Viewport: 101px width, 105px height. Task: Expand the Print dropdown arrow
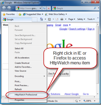[x=66, y=19]
